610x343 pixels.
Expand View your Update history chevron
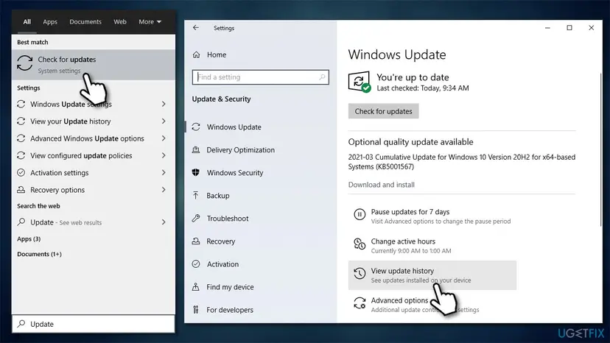coord(164,121)
